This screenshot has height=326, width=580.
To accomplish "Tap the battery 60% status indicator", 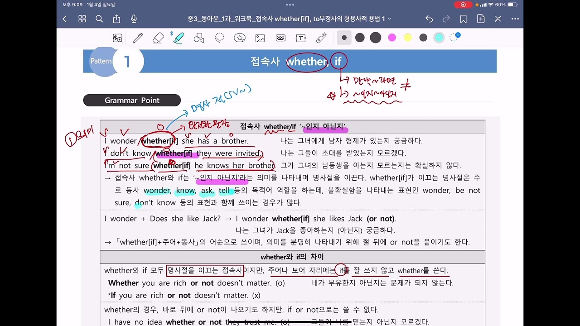I will pos(506,5).
